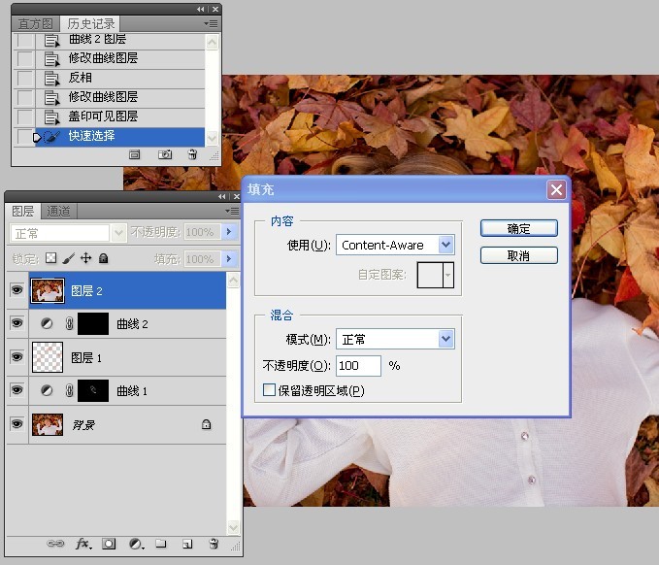Click link layers icon in Layers panel
The width and height of the screenshot is (659, 565).
(x=55, y=544)
